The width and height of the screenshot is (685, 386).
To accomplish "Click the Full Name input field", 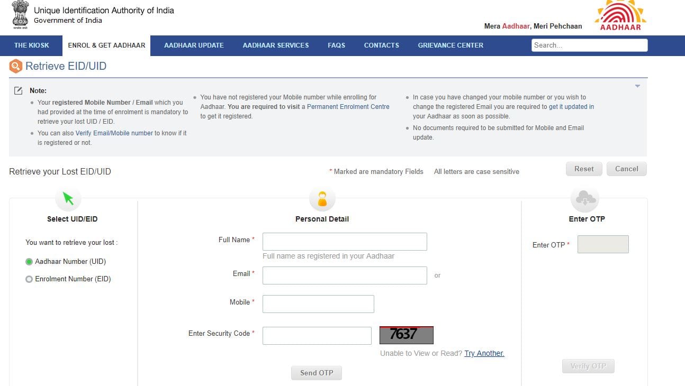I will [x=344, y=242].
